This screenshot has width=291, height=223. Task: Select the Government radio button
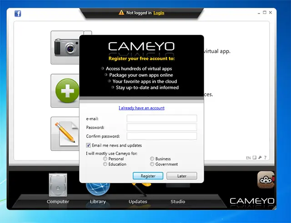pos(152,164)
